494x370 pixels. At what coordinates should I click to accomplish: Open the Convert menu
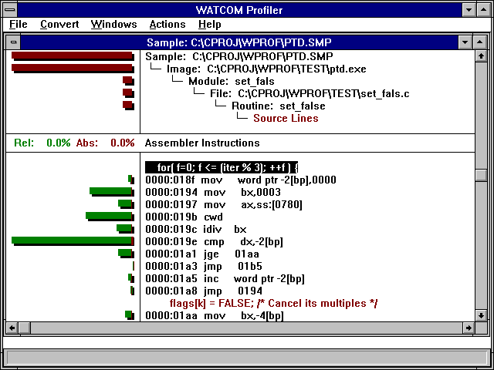click(x=59, y=25)
